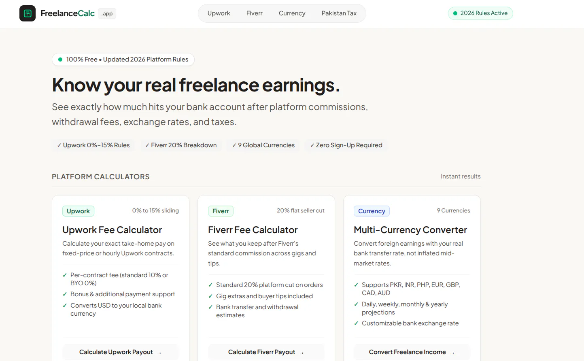Click 'Gig extras and buyer tips included' line

point(264,296)
